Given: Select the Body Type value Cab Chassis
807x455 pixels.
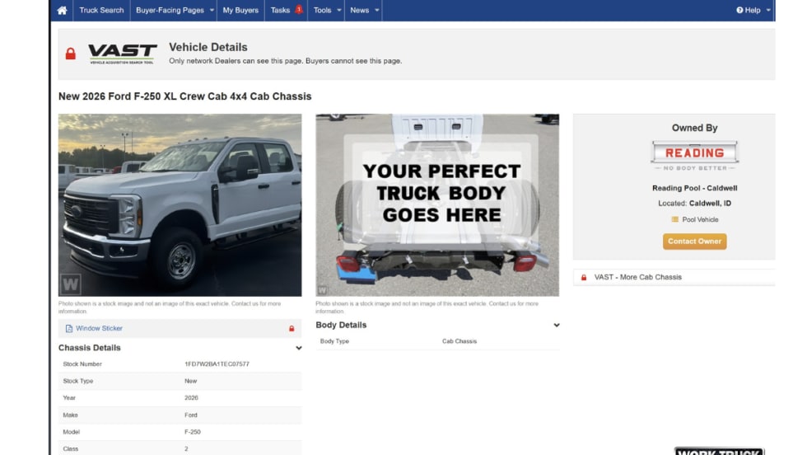Looking at the screenshot, I should (x=459, y=341).
